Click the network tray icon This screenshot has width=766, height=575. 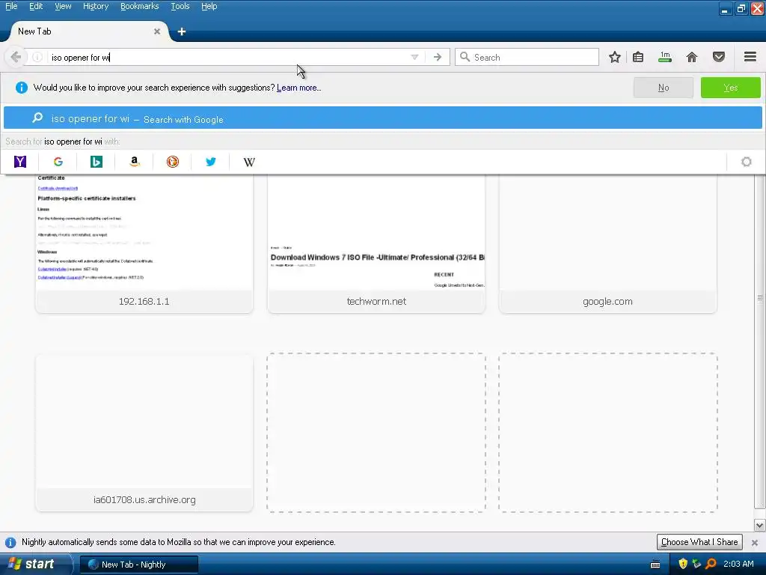[697, 564]
